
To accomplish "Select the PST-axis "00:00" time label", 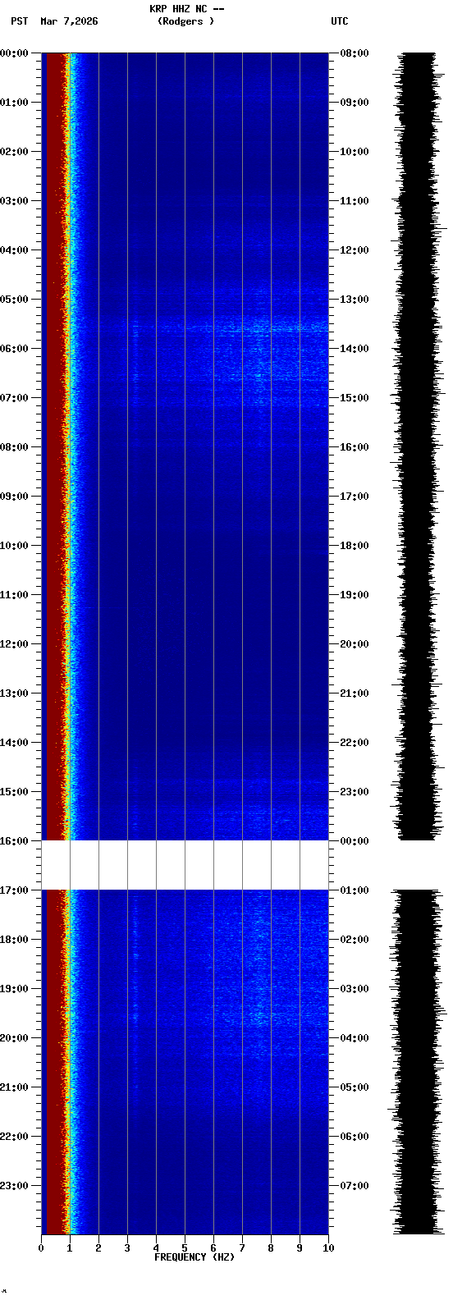I will [14, 53].
